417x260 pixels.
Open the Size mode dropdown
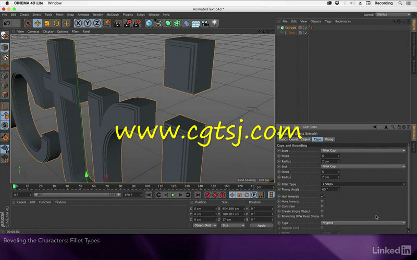click(x=232, y=225)
